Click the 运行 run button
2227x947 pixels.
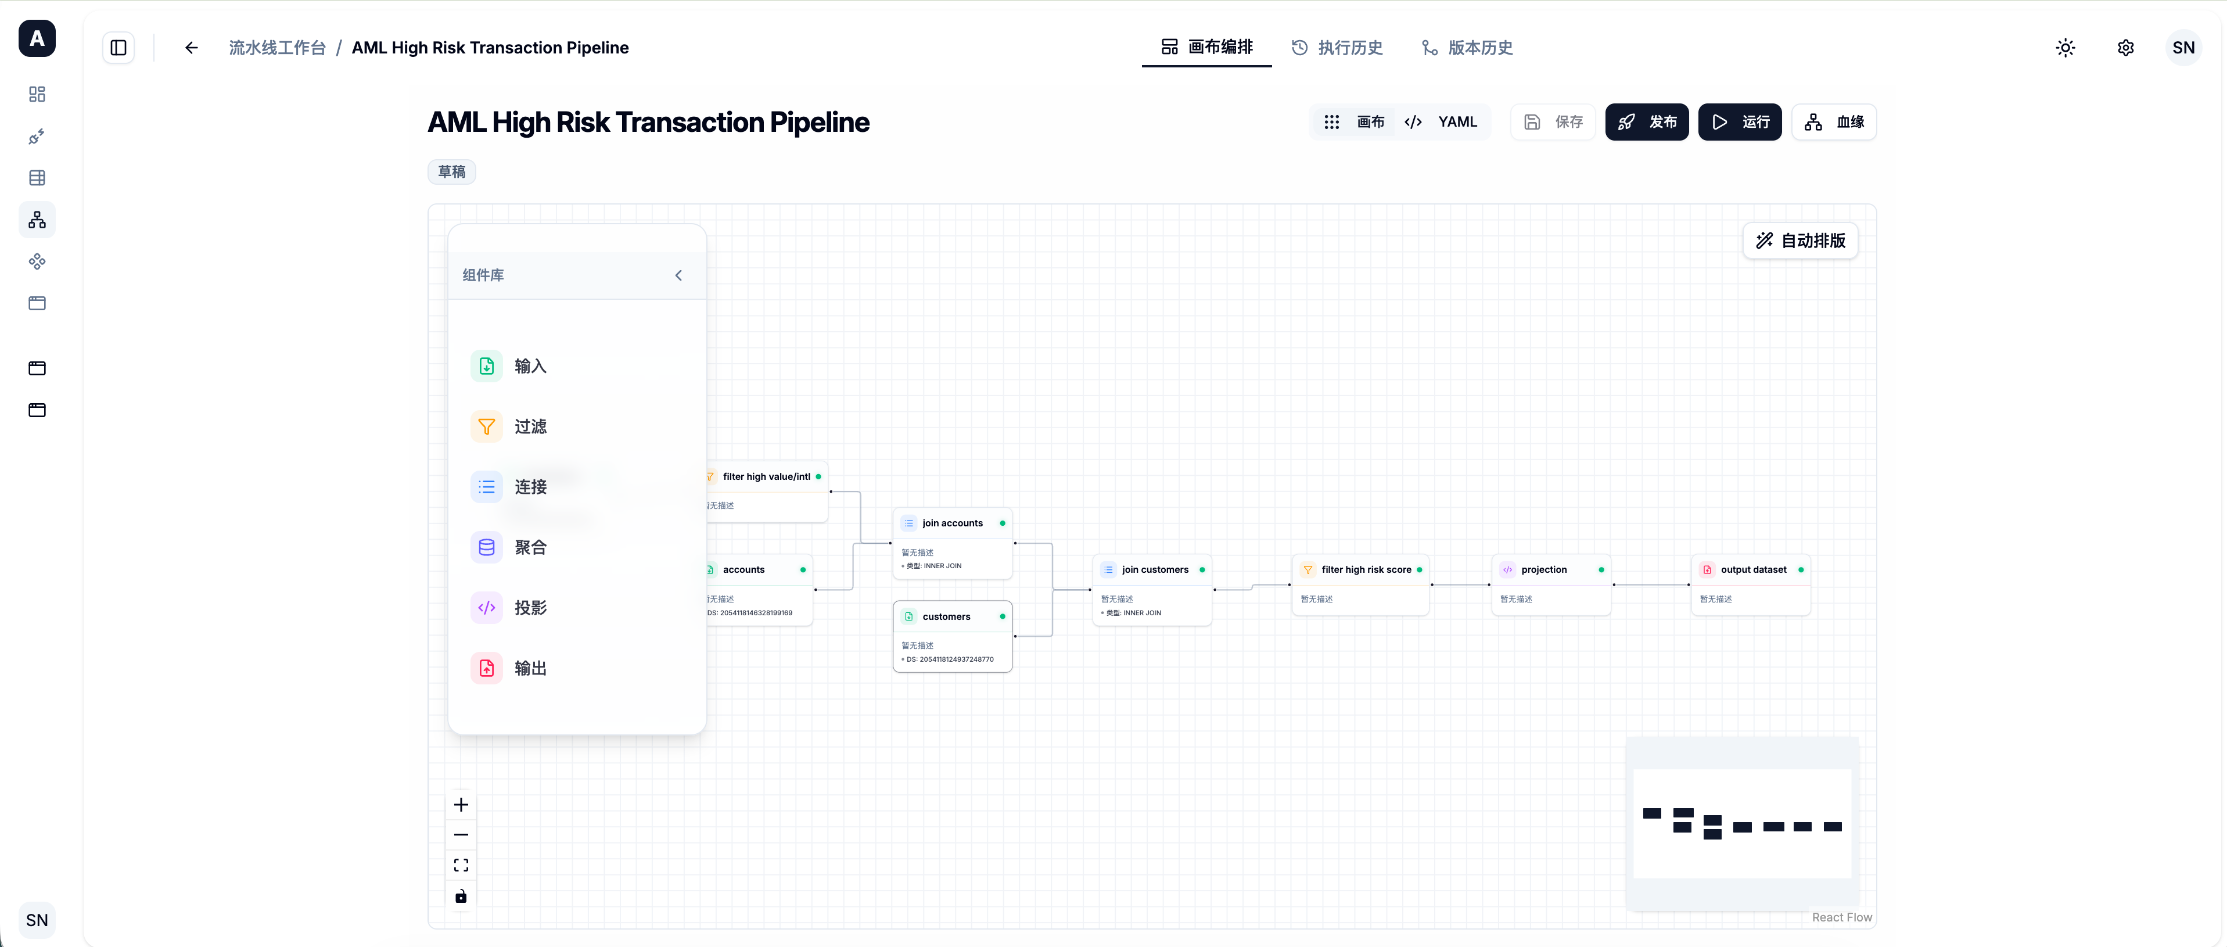point(1740,122)
